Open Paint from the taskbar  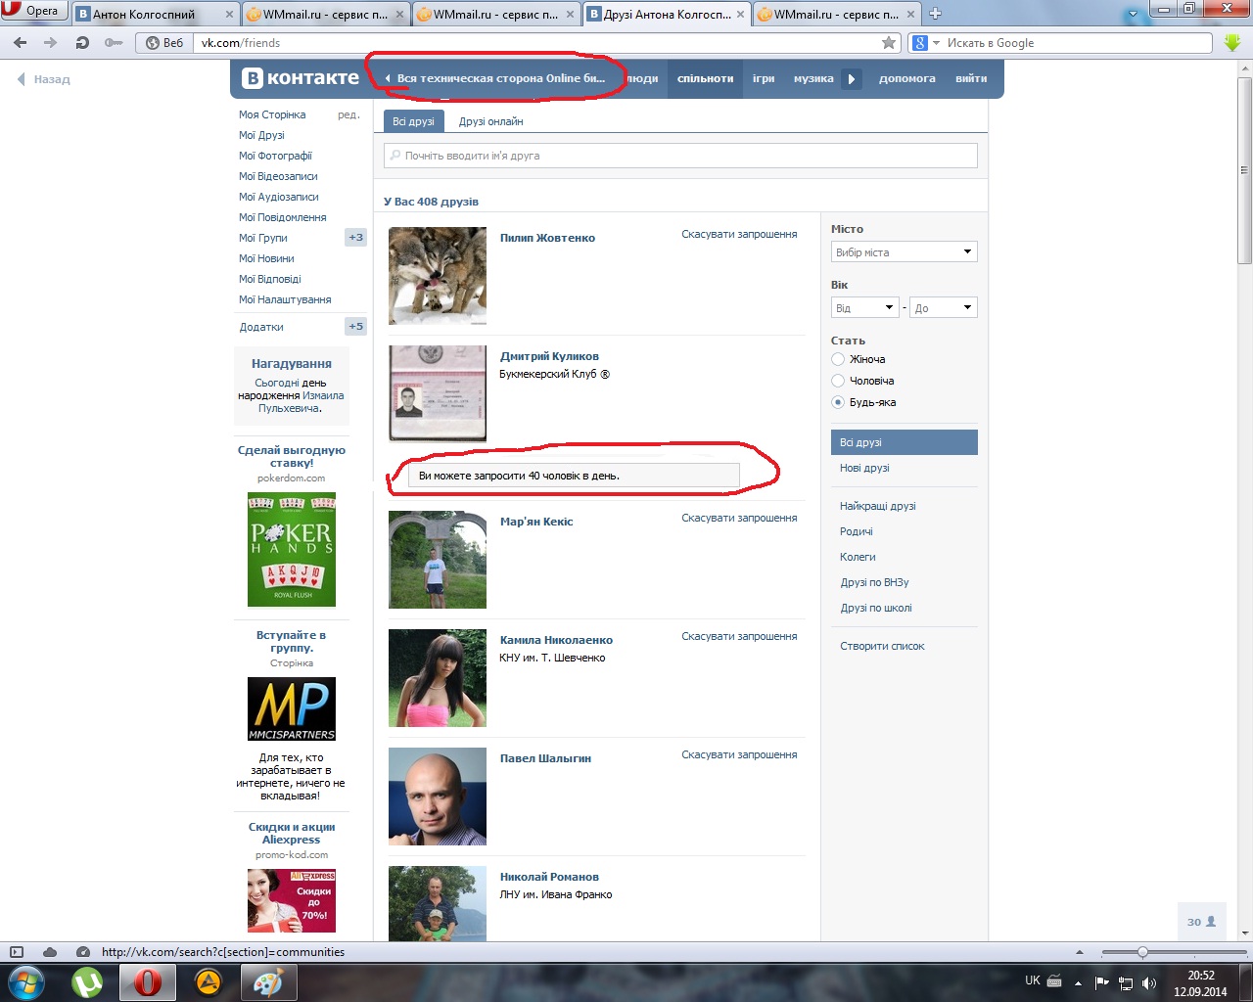(267, 982)
